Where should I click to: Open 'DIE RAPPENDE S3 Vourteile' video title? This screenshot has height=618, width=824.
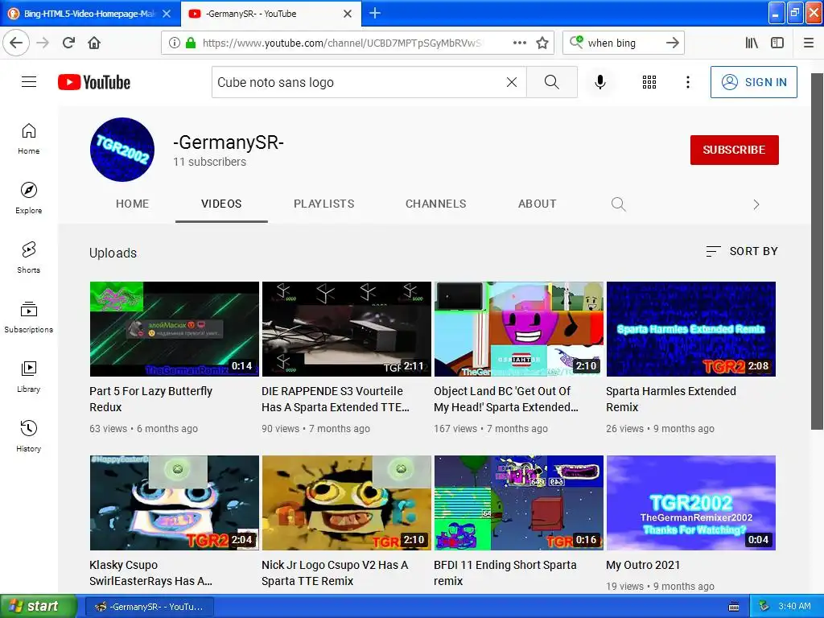[x=336, y=399]
